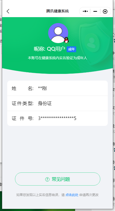This screenshot has height=211, width=115.
Task: Click the 腾讯健康系统 title text
Action: [x=57, y=11]
